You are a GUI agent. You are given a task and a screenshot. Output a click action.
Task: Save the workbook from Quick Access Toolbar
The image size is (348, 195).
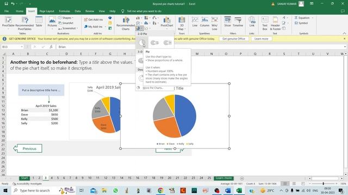(x=6, y=4)
